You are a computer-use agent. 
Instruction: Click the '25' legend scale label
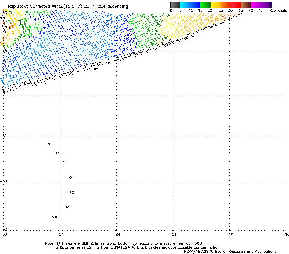[221, 11]
